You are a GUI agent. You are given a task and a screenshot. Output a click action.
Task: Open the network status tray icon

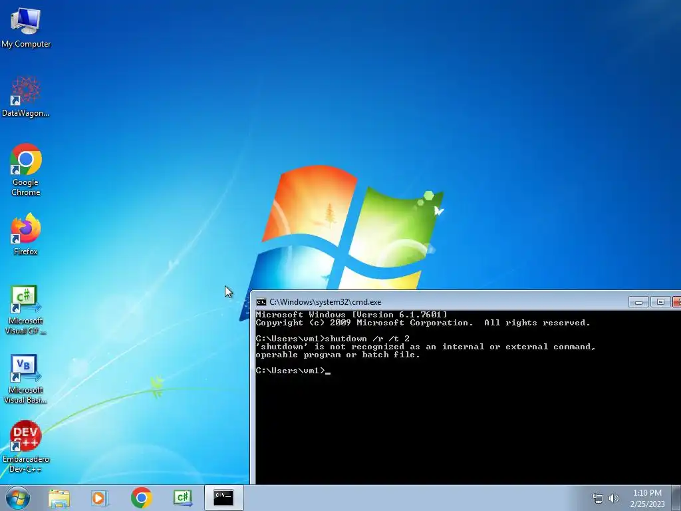point(598,498)
